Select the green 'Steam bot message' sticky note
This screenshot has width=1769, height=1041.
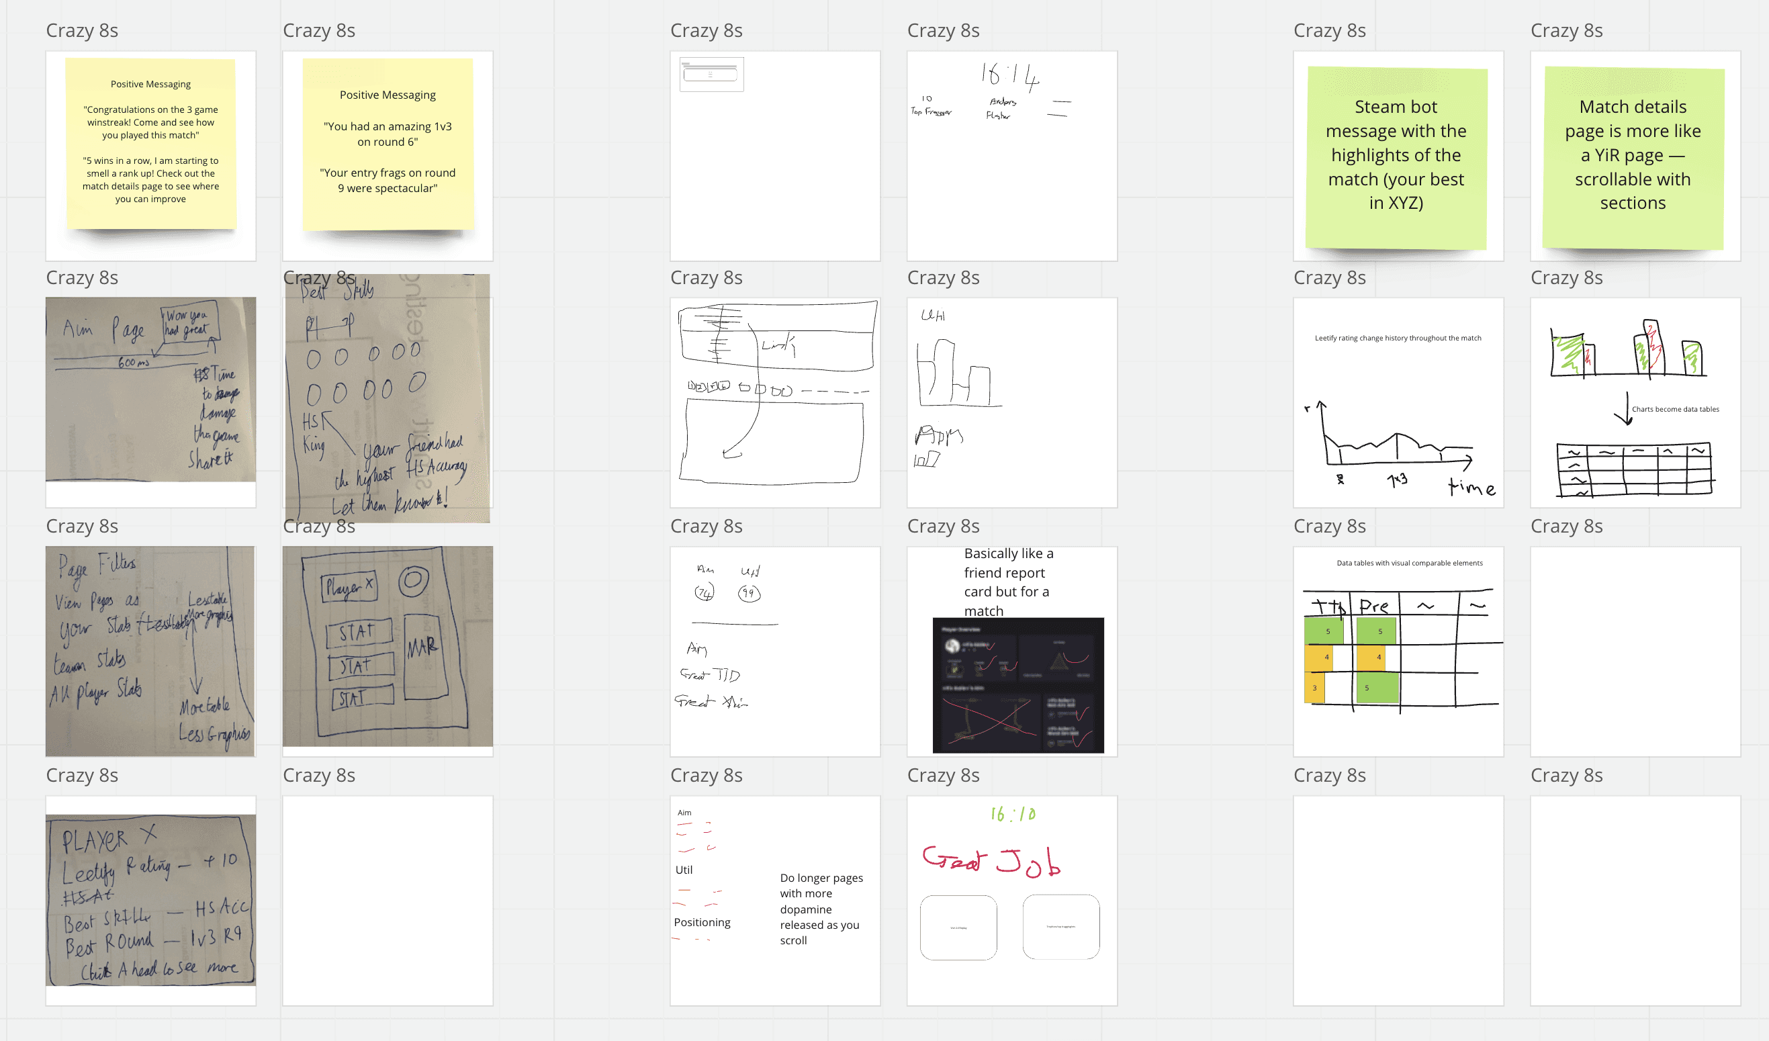(1396, 157)
